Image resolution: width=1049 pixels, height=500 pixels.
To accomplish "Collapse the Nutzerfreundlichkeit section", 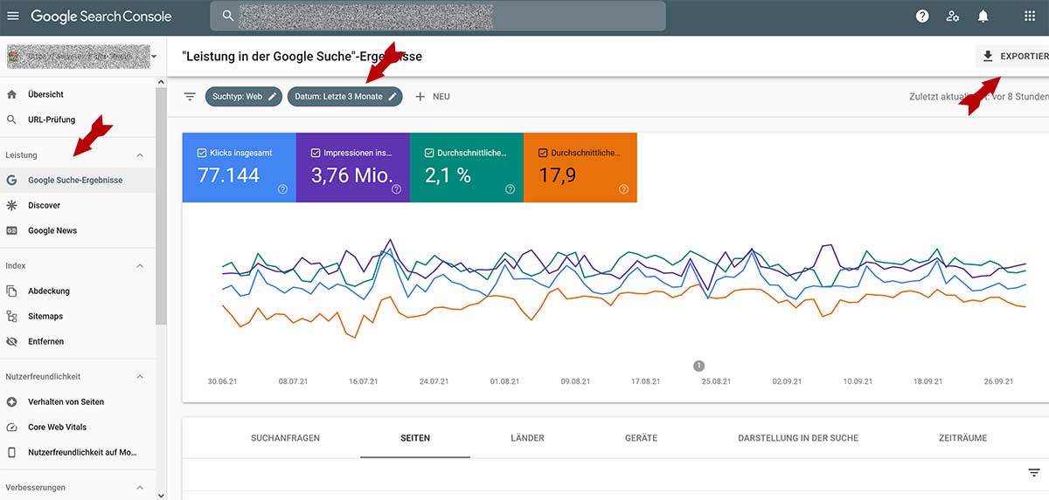I will click(x=140, y=376).
